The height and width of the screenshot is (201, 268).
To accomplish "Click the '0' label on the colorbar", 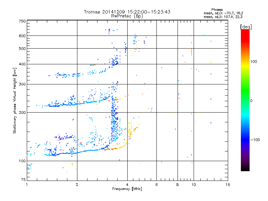I will click(x=251, y=101).
